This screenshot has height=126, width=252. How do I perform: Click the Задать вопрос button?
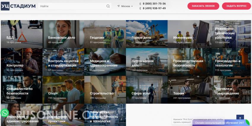(236, 6)
